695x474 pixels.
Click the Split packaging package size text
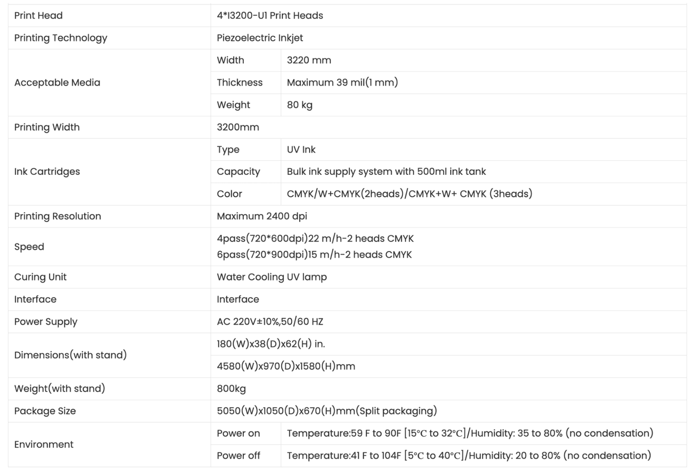327,411
